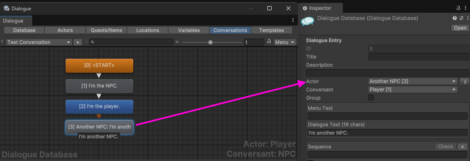
Task: Select the "[3] Another NPC" node
Action: [99, 127]
